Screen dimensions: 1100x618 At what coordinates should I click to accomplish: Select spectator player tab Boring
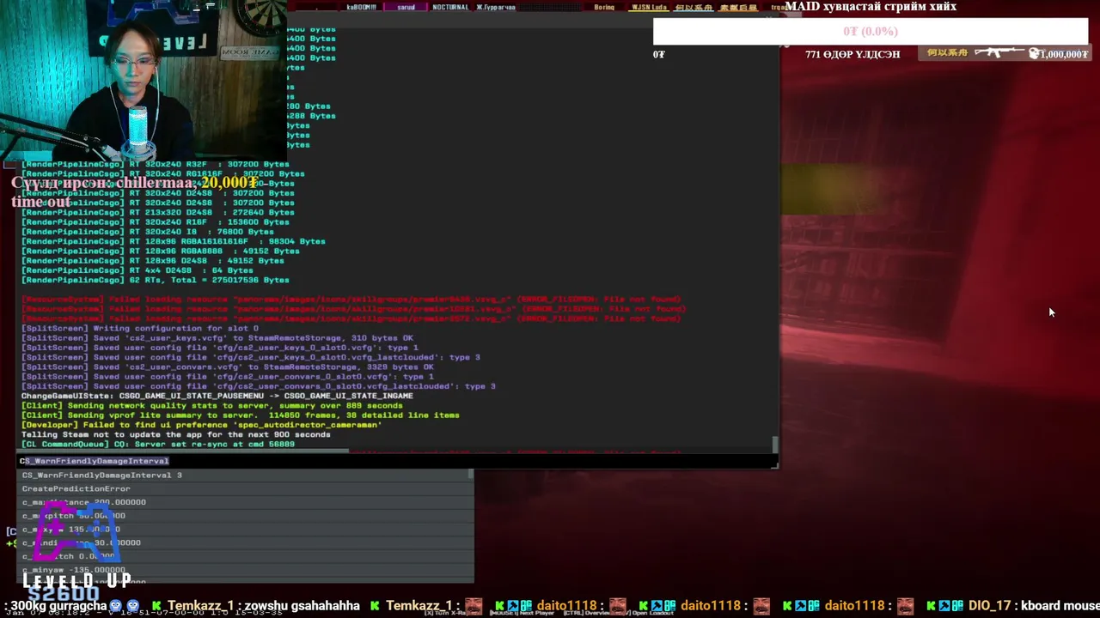coord(605,7)
